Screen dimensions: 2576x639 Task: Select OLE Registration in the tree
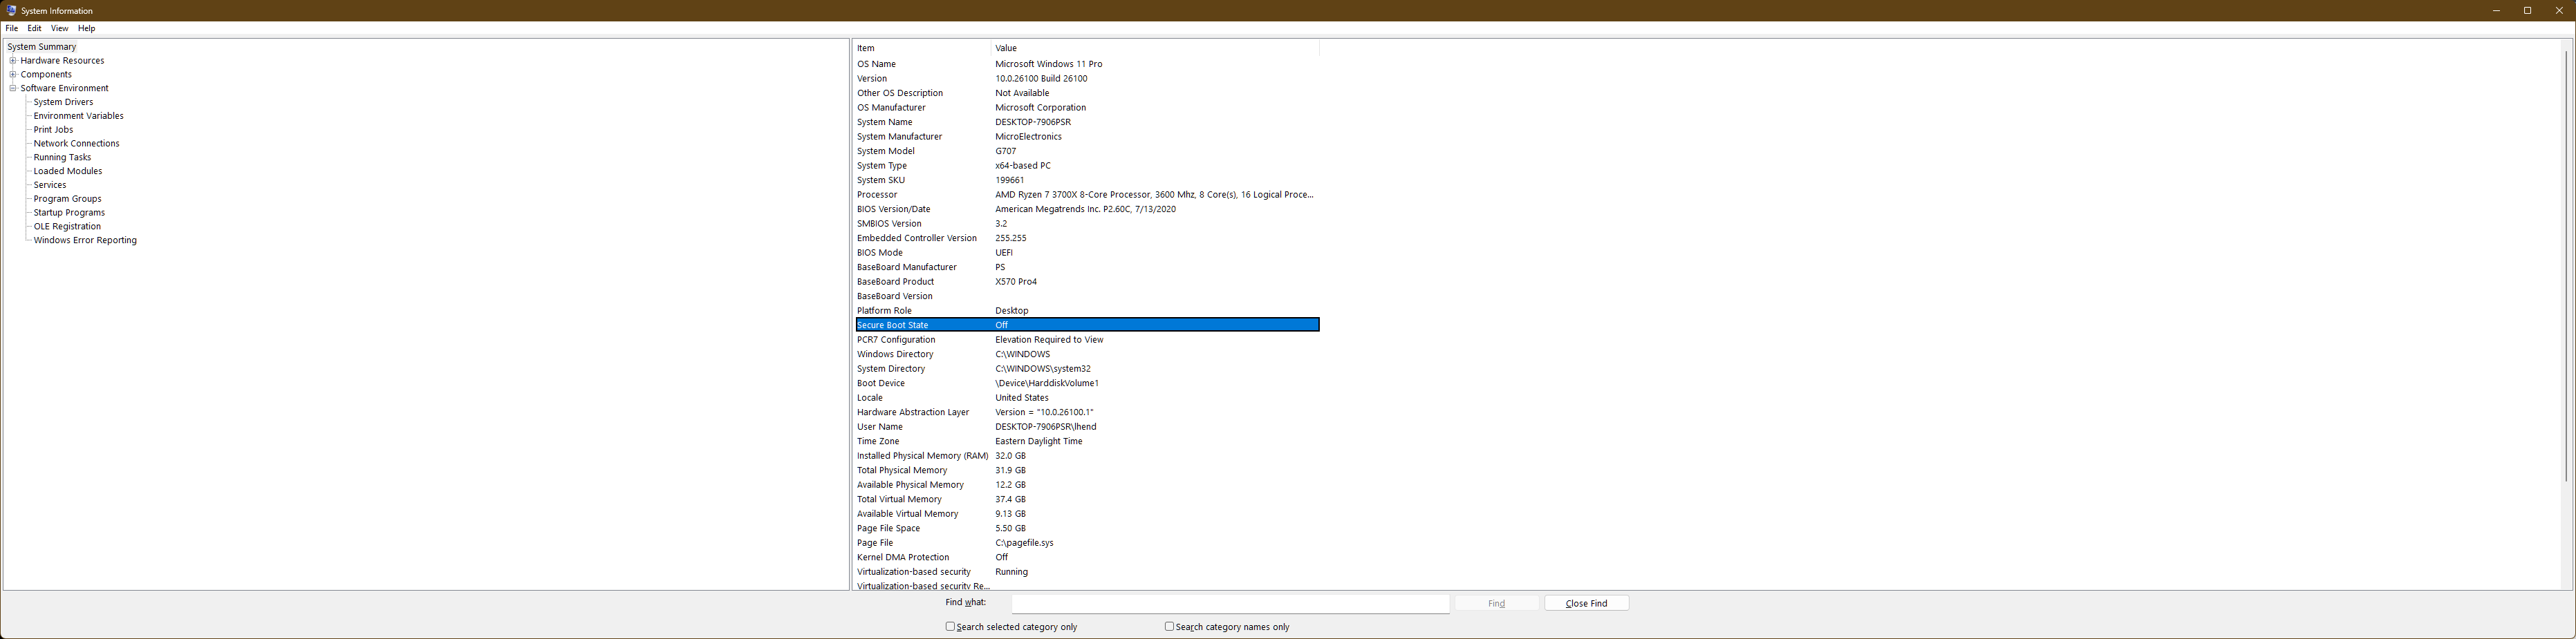67,227
